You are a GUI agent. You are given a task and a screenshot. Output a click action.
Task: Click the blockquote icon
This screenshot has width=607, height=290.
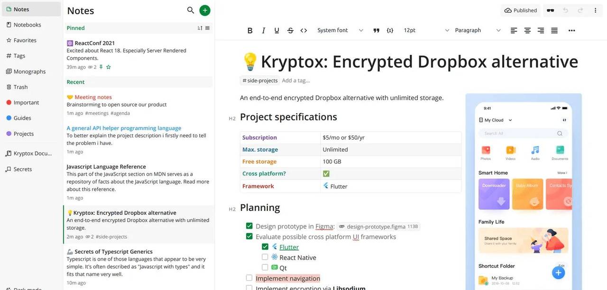(376, 30)
